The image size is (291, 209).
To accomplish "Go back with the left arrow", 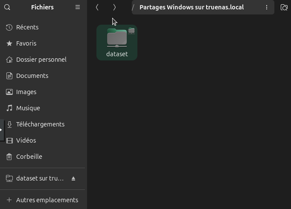I will pyautogui.click(x=97, y=7).
